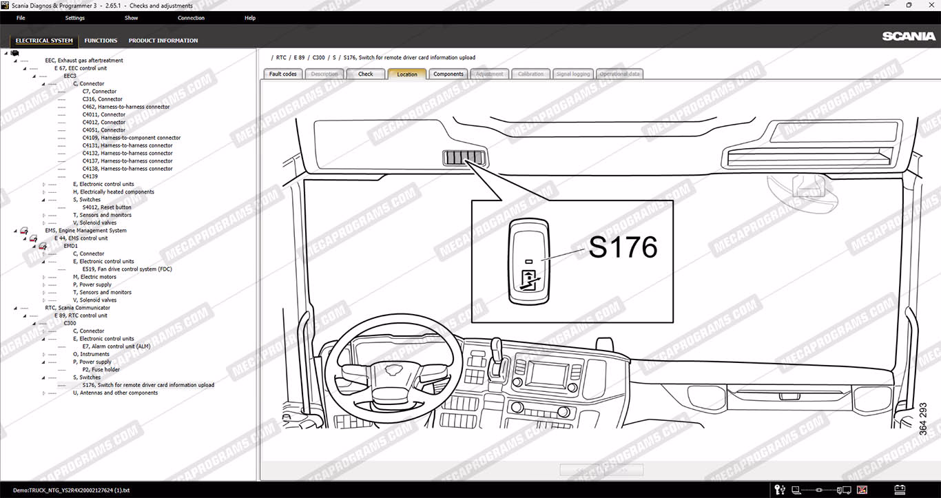Click the truck vehicle icon in status bar
Image resolution: width=941 pixels, height=498 pixels.
click(845, 490)
